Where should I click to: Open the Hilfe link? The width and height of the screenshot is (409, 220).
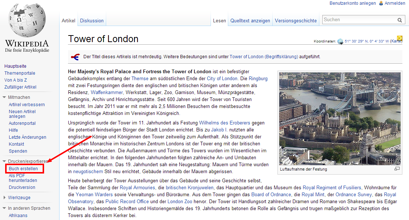[13, 130]
